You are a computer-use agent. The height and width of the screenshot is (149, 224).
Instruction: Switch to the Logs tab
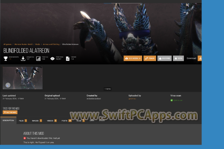pos(92,120)
